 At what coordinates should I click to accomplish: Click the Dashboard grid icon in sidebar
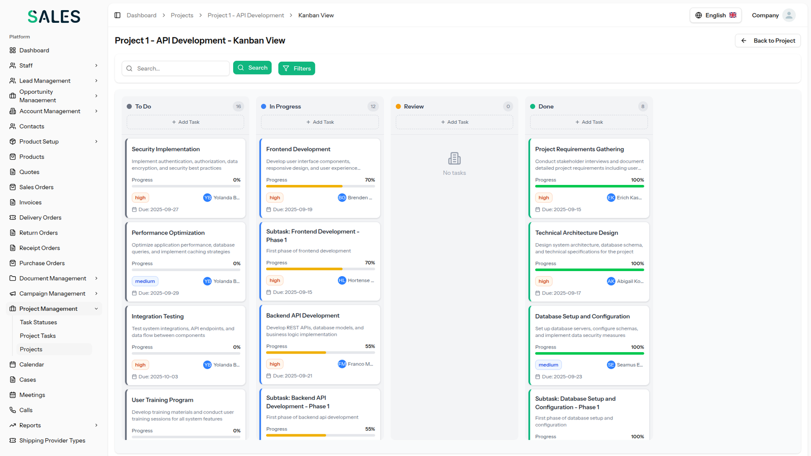tap(13, 50)
